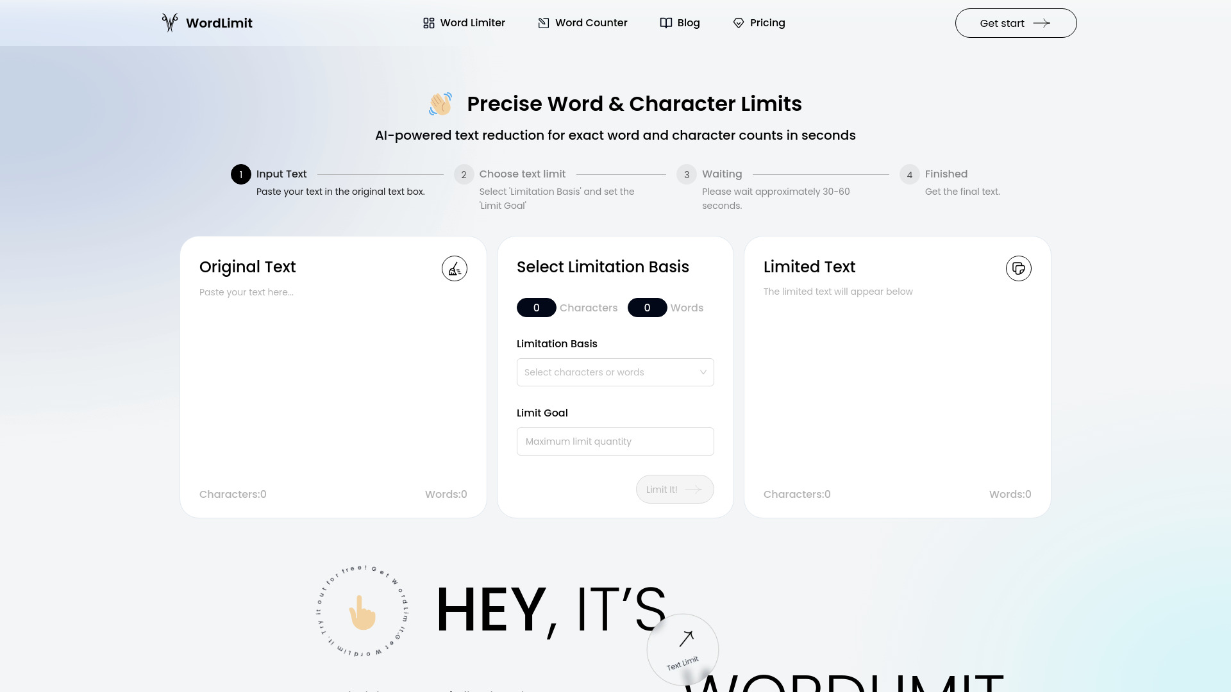The image size is (1231, 692).
Task: Toggle the Words limitation basis button
Action: (647, 307)
